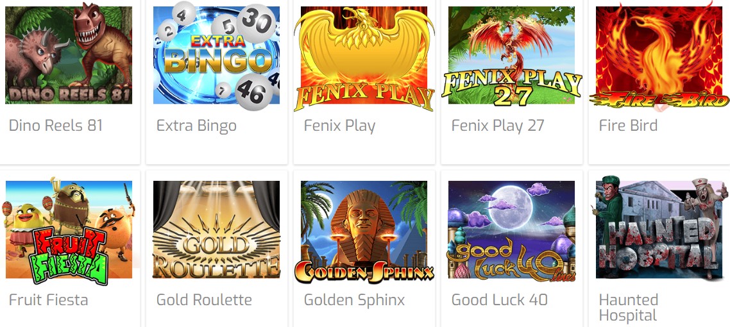Open the Fire Bird flaming phoenix thumbnail
This screenshot has height=327, width=730.
coord(659,55)
